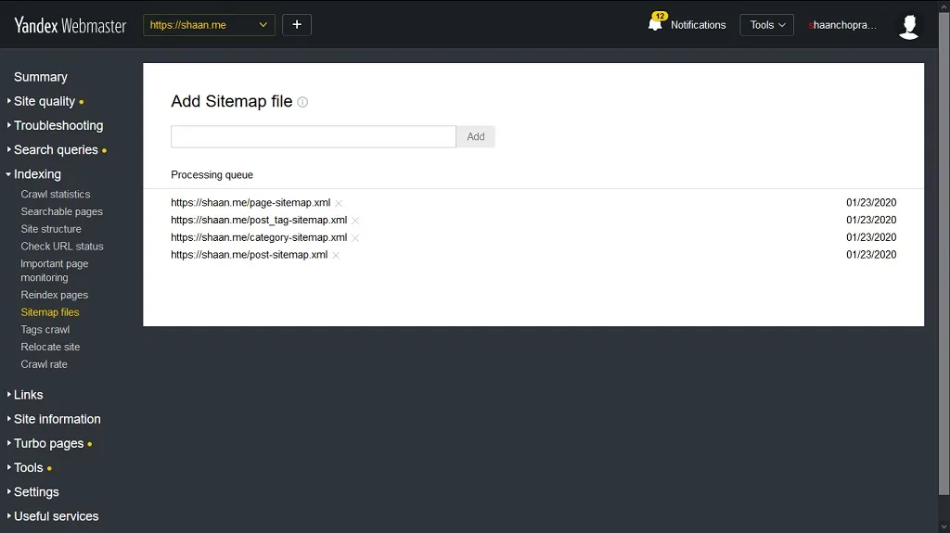Open Searchable pages
The height and width of the screenshot is (533, 950).
tap(61, 211)
